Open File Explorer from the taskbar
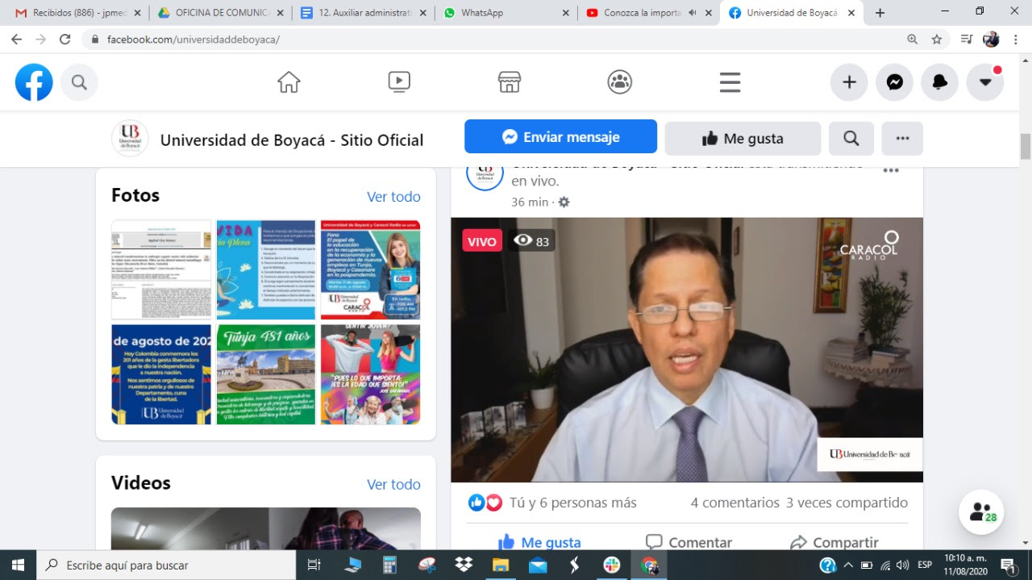 coord(501,565)
